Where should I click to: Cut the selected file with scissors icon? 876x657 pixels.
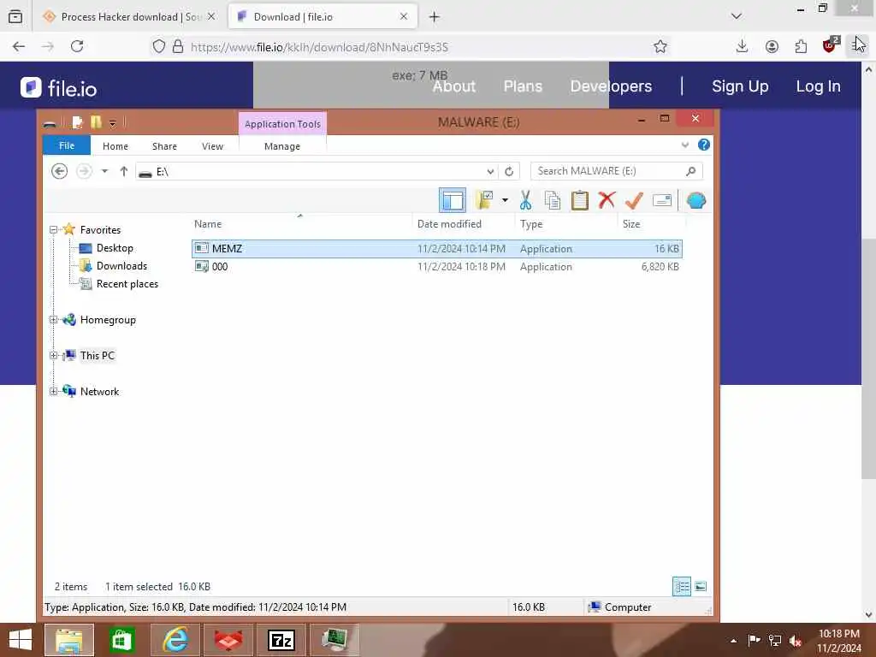click(x=525, y=200)
